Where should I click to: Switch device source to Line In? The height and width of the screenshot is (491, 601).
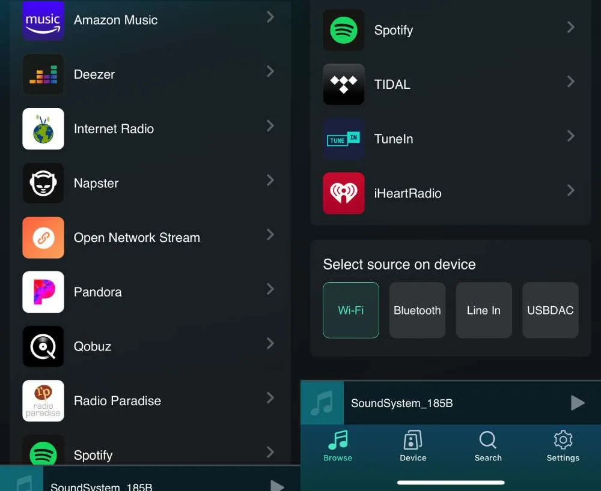point(484,310)
